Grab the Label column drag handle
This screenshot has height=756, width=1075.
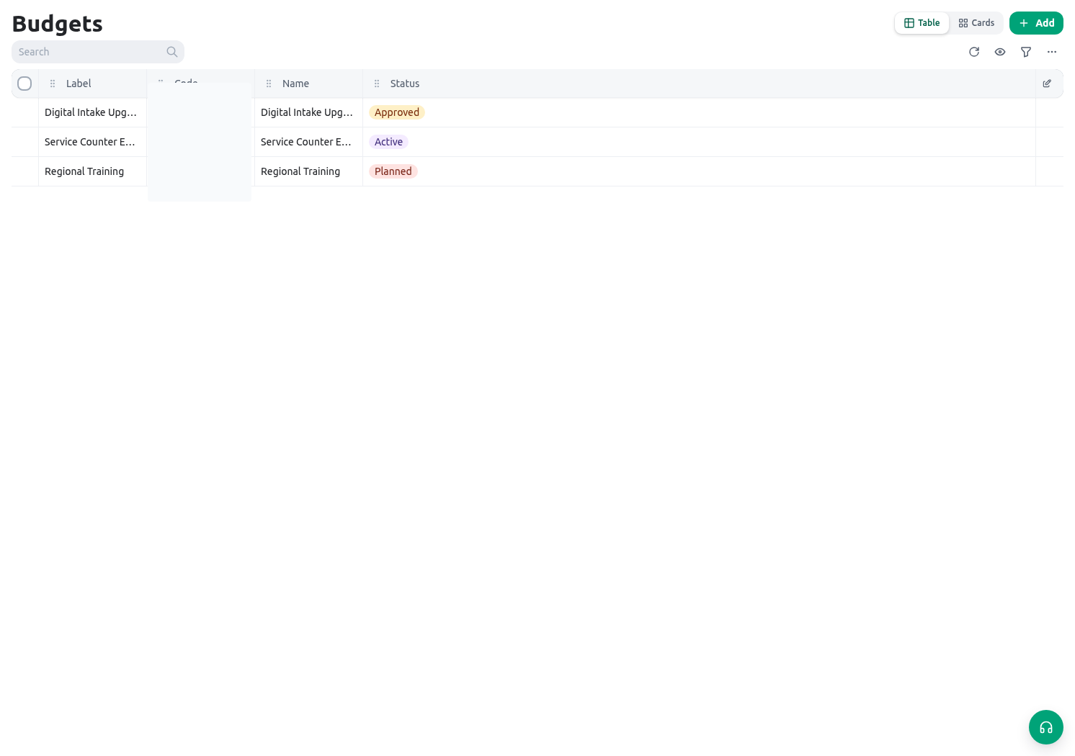[x=53, y=84]
